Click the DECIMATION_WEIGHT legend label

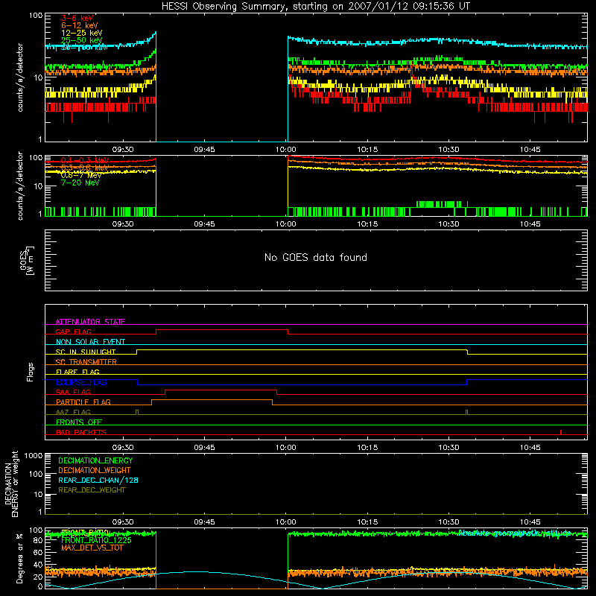(x=95, y=470)
